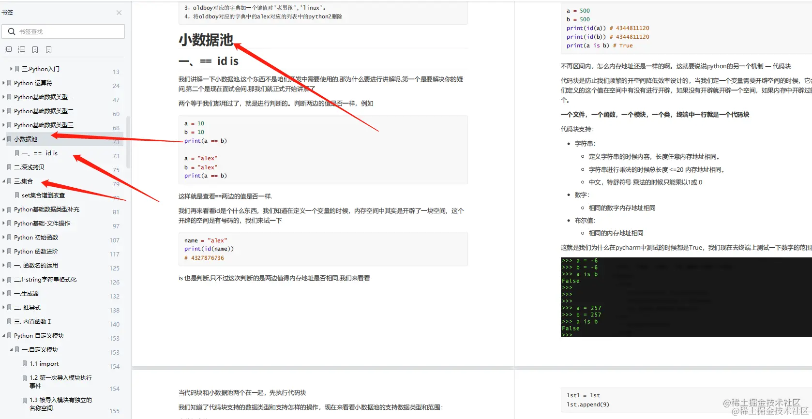Click the bookmark icon beside 二.深浅拷贝
812x419 pixels.
coord(9,167)
